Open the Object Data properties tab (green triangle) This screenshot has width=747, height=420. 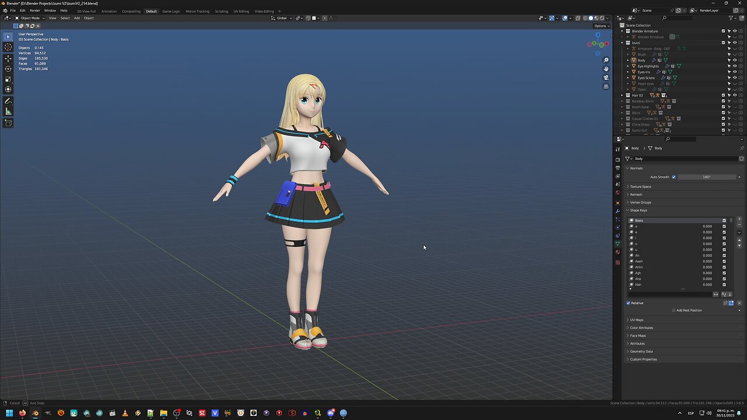[618, 244]
